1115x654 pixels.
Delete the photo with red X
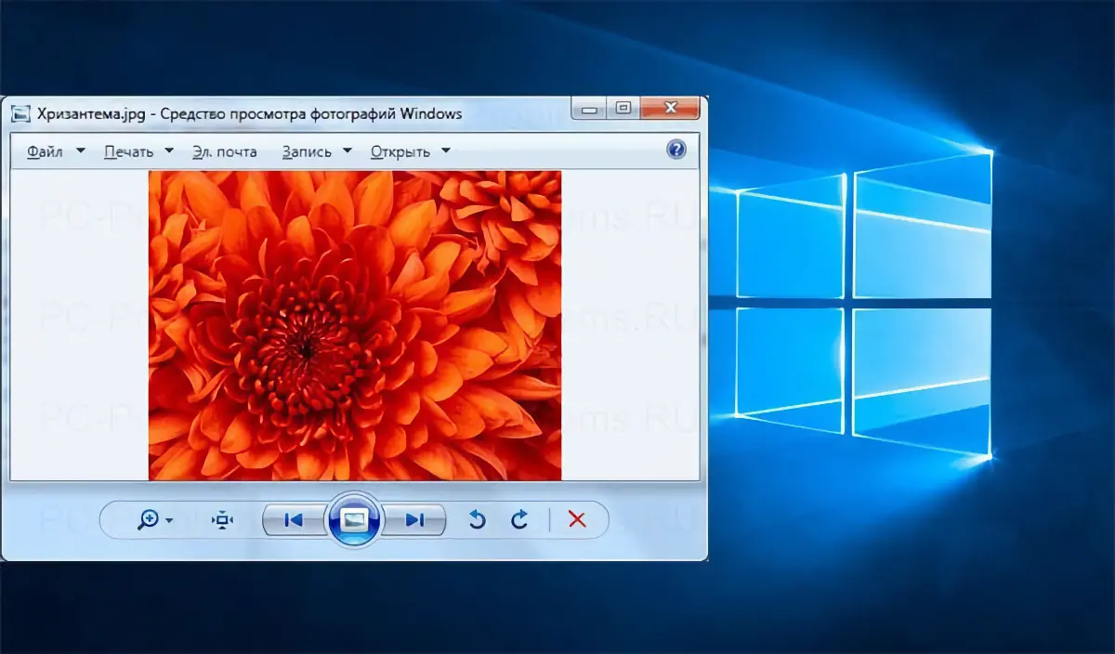[x=577, y=520]
